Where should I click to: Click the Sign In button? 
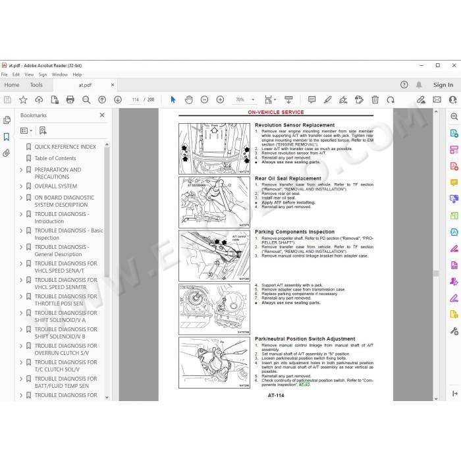(x=443, y=85)
